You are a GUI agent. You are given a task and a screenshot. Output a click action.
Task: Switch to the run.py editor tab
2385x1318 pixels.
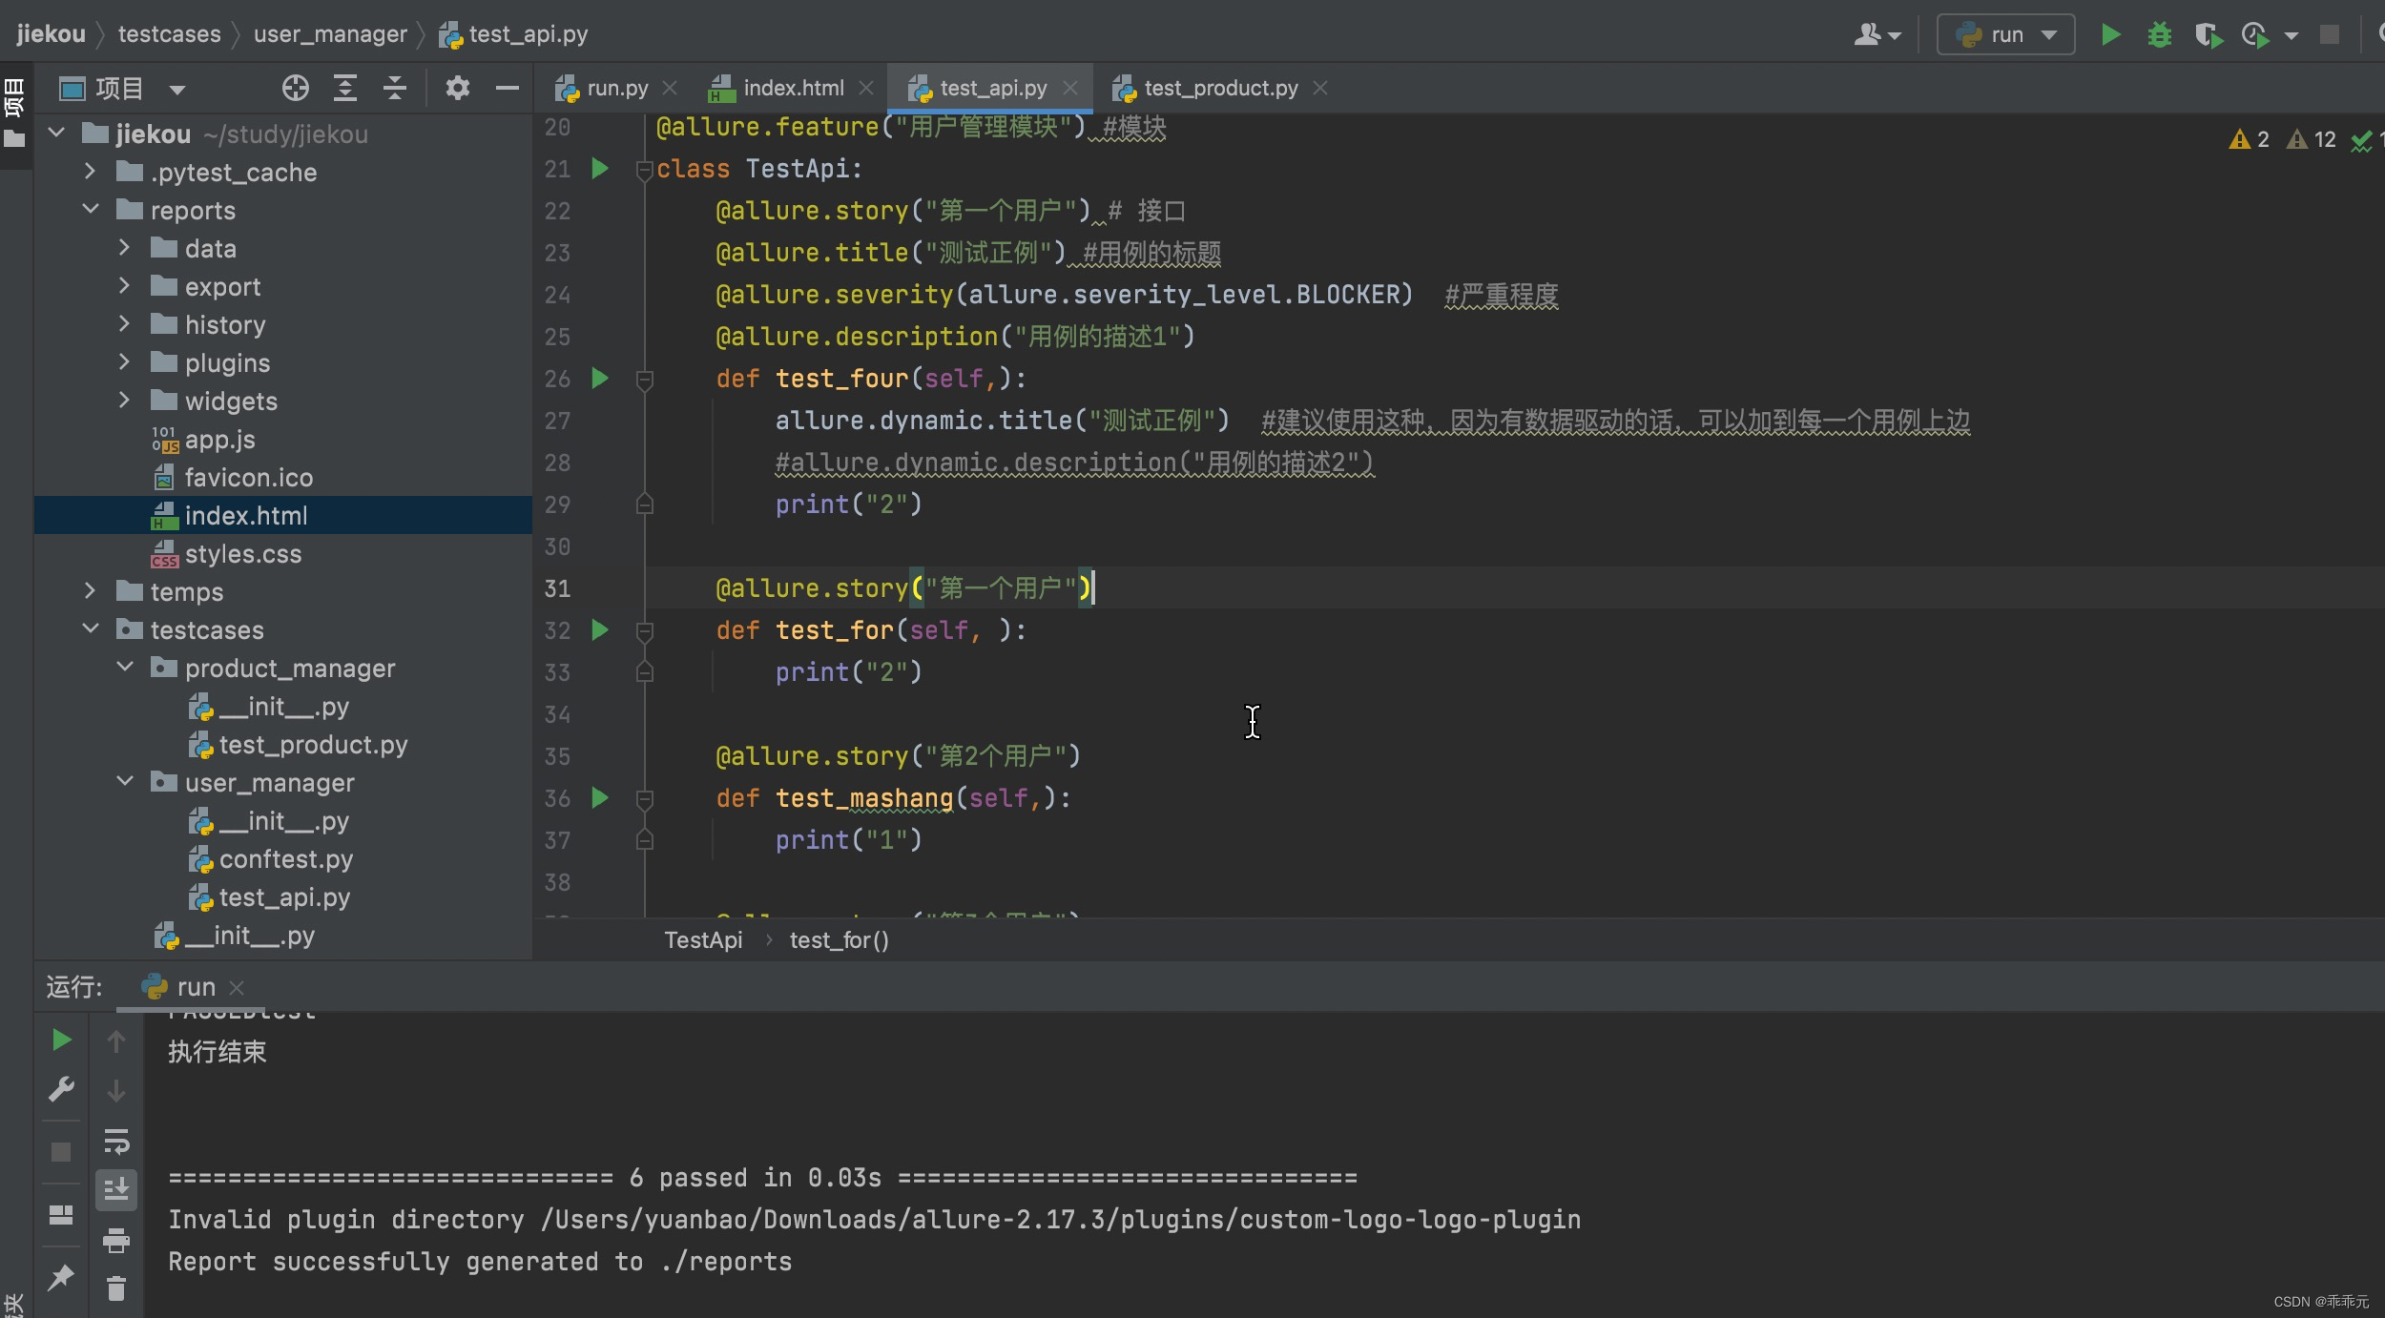click(x=616, y=89)
